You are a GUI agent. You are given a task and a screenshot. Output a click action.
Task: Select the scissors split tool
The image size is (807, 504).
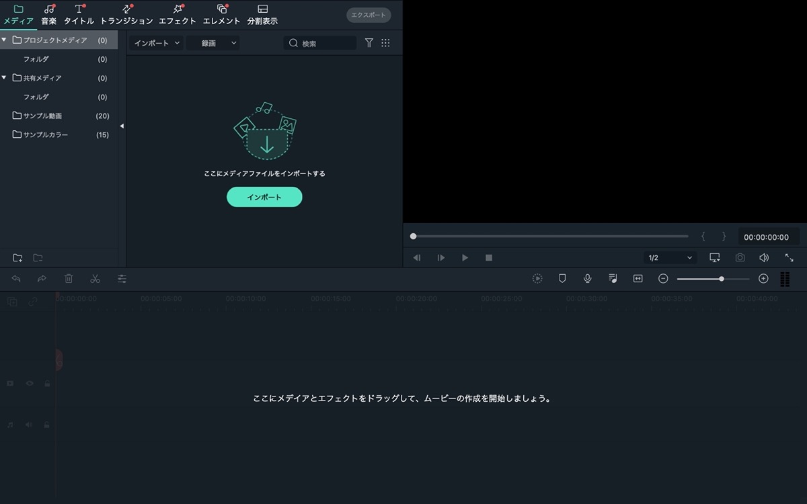[95, 278]
